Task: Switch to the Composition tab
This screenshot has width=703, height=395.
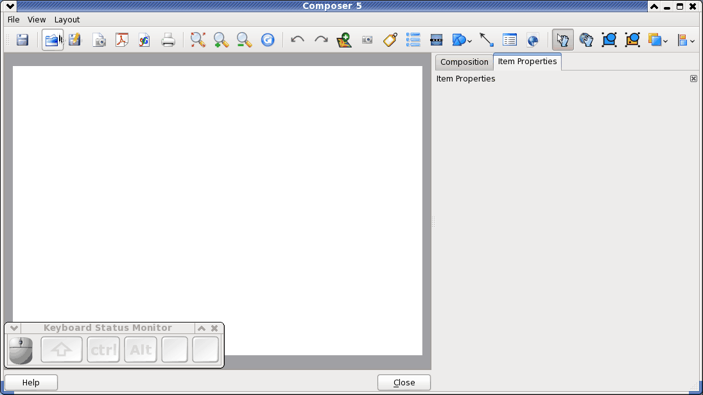Action: 464,62
